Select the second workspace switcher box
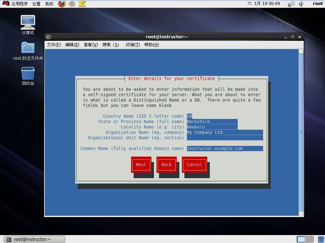The width and height of the screenshot is (325, 243). tap(309, 239)
